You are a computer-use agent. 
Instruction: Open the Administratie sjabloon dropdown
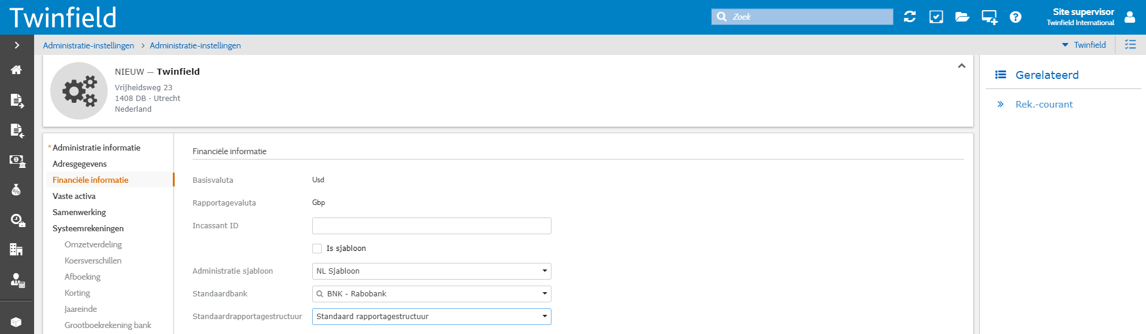pos(431,271)
